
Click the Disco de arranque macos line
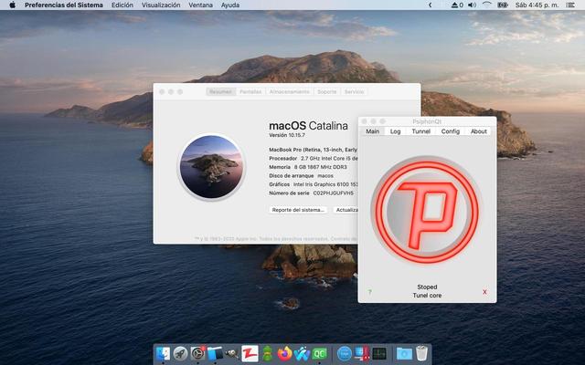[301, 175]
